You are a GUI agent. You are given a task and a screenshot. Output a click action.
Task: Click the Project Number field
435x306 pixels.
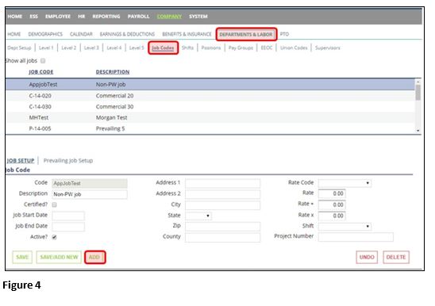click(x=356, y=237)
